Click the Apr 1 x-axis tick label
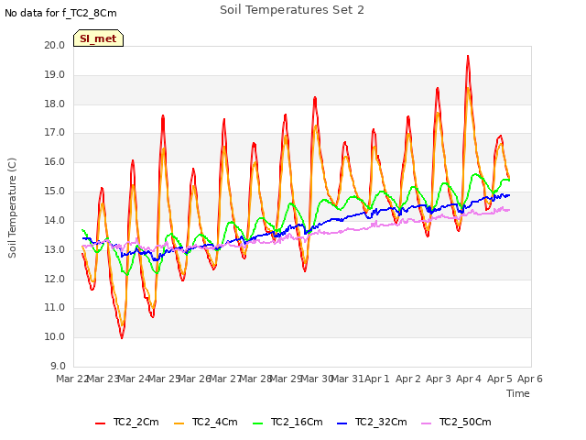This screenshot has height=440, width=586. (377, 379)
